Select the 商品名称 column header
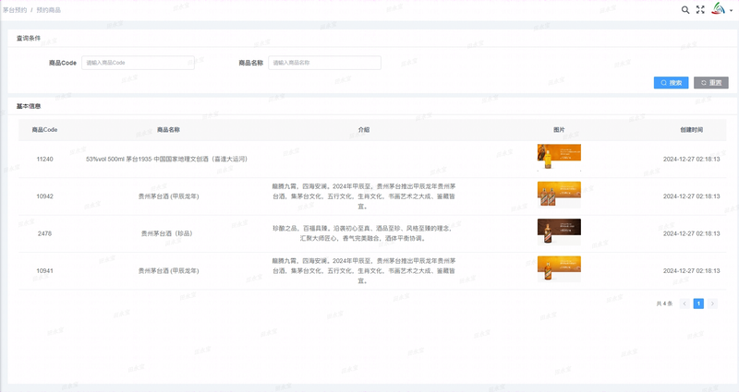This screenshot has width=739, height=392. coord(168,130)
